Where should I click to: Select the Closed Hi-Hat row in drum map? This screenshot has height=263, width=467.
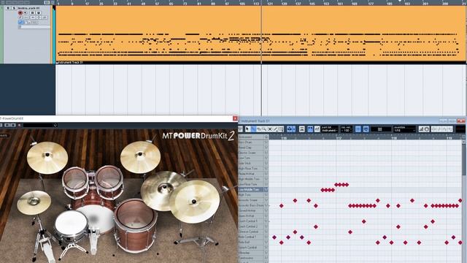click(x=251, y=210)
